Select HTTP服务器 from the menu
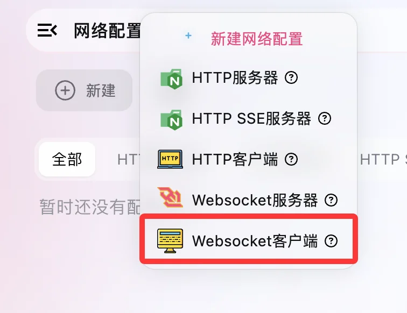Viewport: 407px width, 313px height. pyautogui.click(x=249, y=78)
